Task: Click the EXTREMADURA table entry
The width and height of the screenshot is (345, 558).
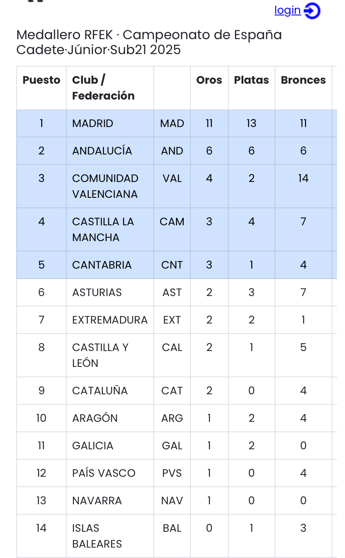Action: [x=110, y=320]
